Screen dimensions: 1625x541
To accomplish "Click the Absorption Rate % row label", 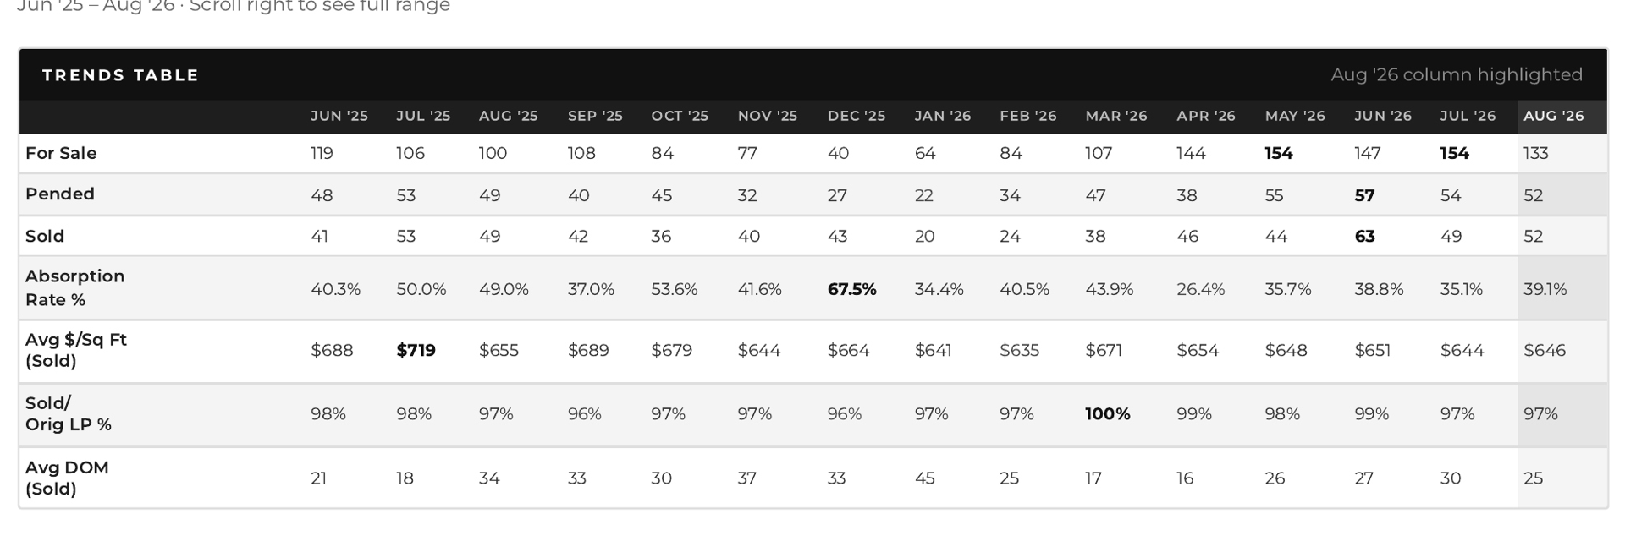I will tap(74, 287).
